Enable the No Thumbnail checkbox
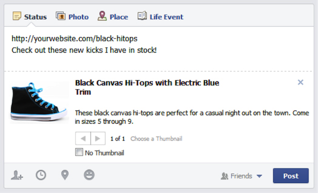The width and height of the screenshot is (318, 193). tap(79, 153)
